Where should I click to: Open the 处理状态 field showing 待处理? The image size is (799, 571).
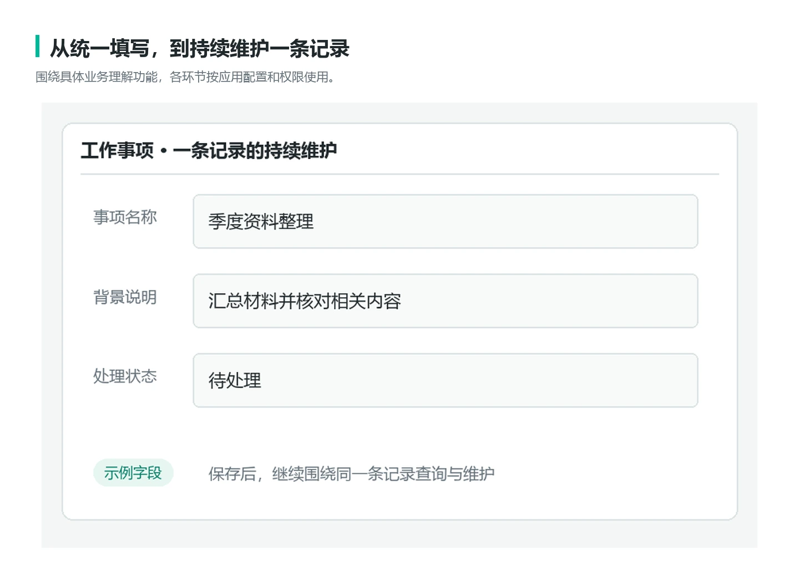point(445,380)
